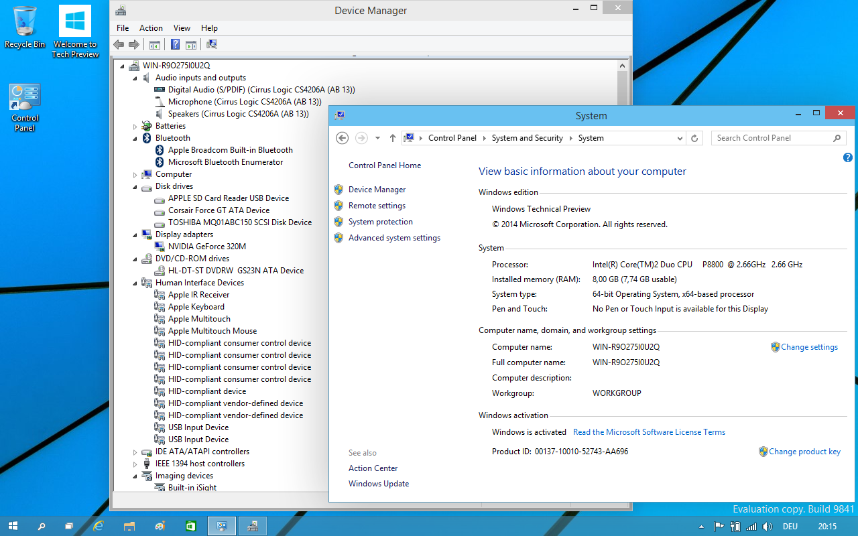Click the Up arrow in System window navigation
858x536 pixels.
[393, 138]
